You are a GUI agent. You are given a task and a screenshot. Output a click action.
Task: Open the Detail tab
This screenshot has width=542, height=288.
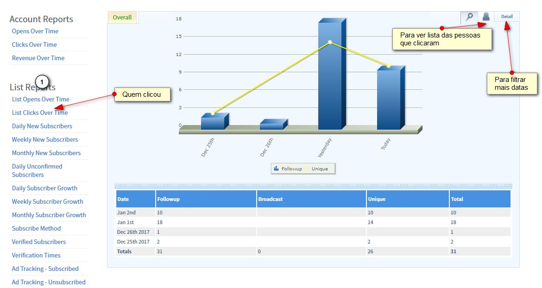507,17
